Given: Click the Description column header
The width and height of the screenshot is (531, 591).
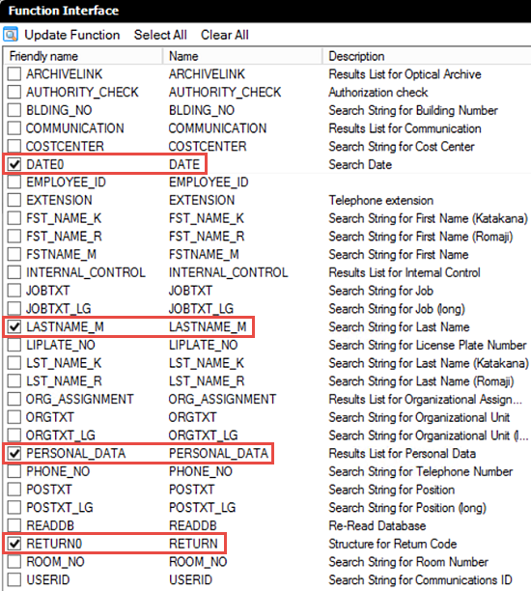Looking at the screenshot, I should [x=427, y=56].
